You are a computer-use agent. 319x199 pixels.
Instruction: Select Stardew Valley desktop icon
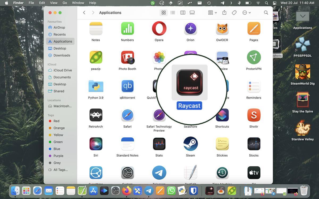pyautogui.click(x=303, y=128)
